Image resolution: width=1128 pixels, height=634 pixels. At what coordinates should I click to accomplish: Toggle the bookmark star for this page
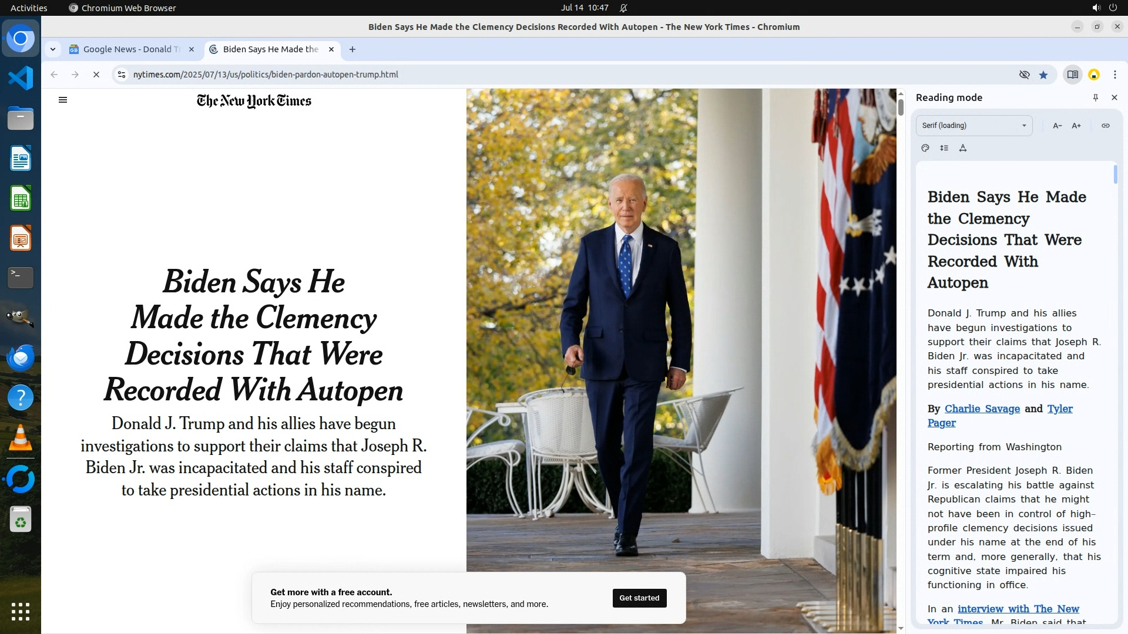[1043, 75]
